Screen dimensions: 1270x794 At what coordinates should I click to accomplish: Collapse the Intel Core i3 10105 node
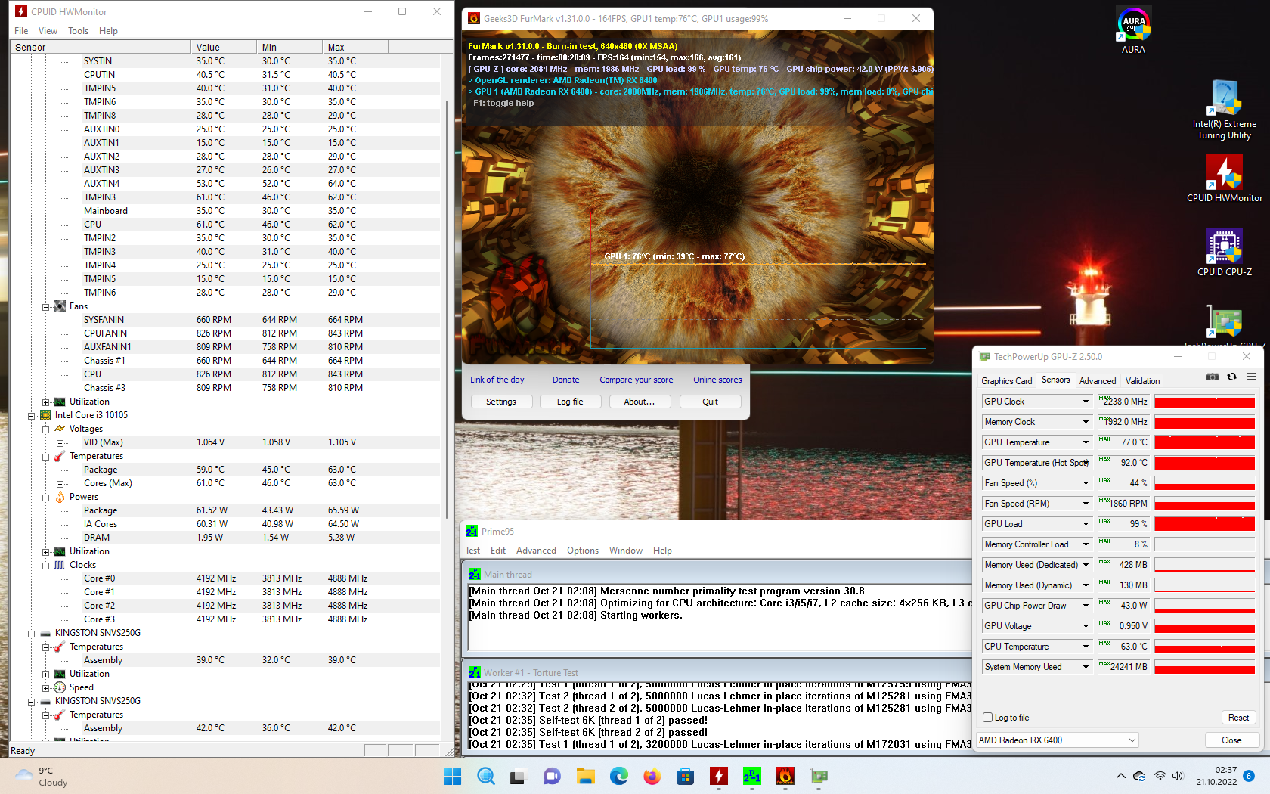click(31, 416)
